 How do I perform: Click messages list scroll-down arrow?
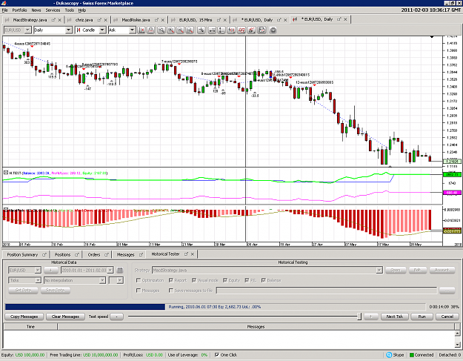457,345
